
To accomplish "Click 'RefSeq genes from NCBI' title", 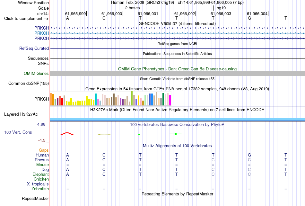I will [177, 44].
